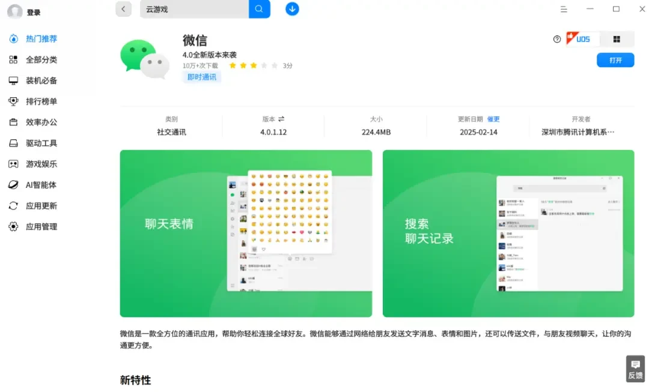Click the 反馈 feedback button
Screen dimensions: 649x392
pyautogui.click(x=635, y=369)
